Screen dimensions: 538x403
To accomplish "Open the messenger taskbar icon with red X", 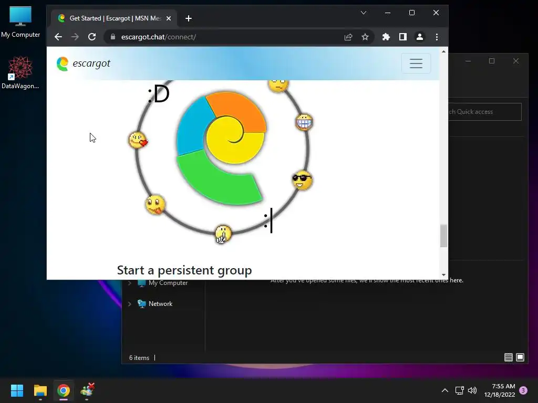I will pos(87,390).
